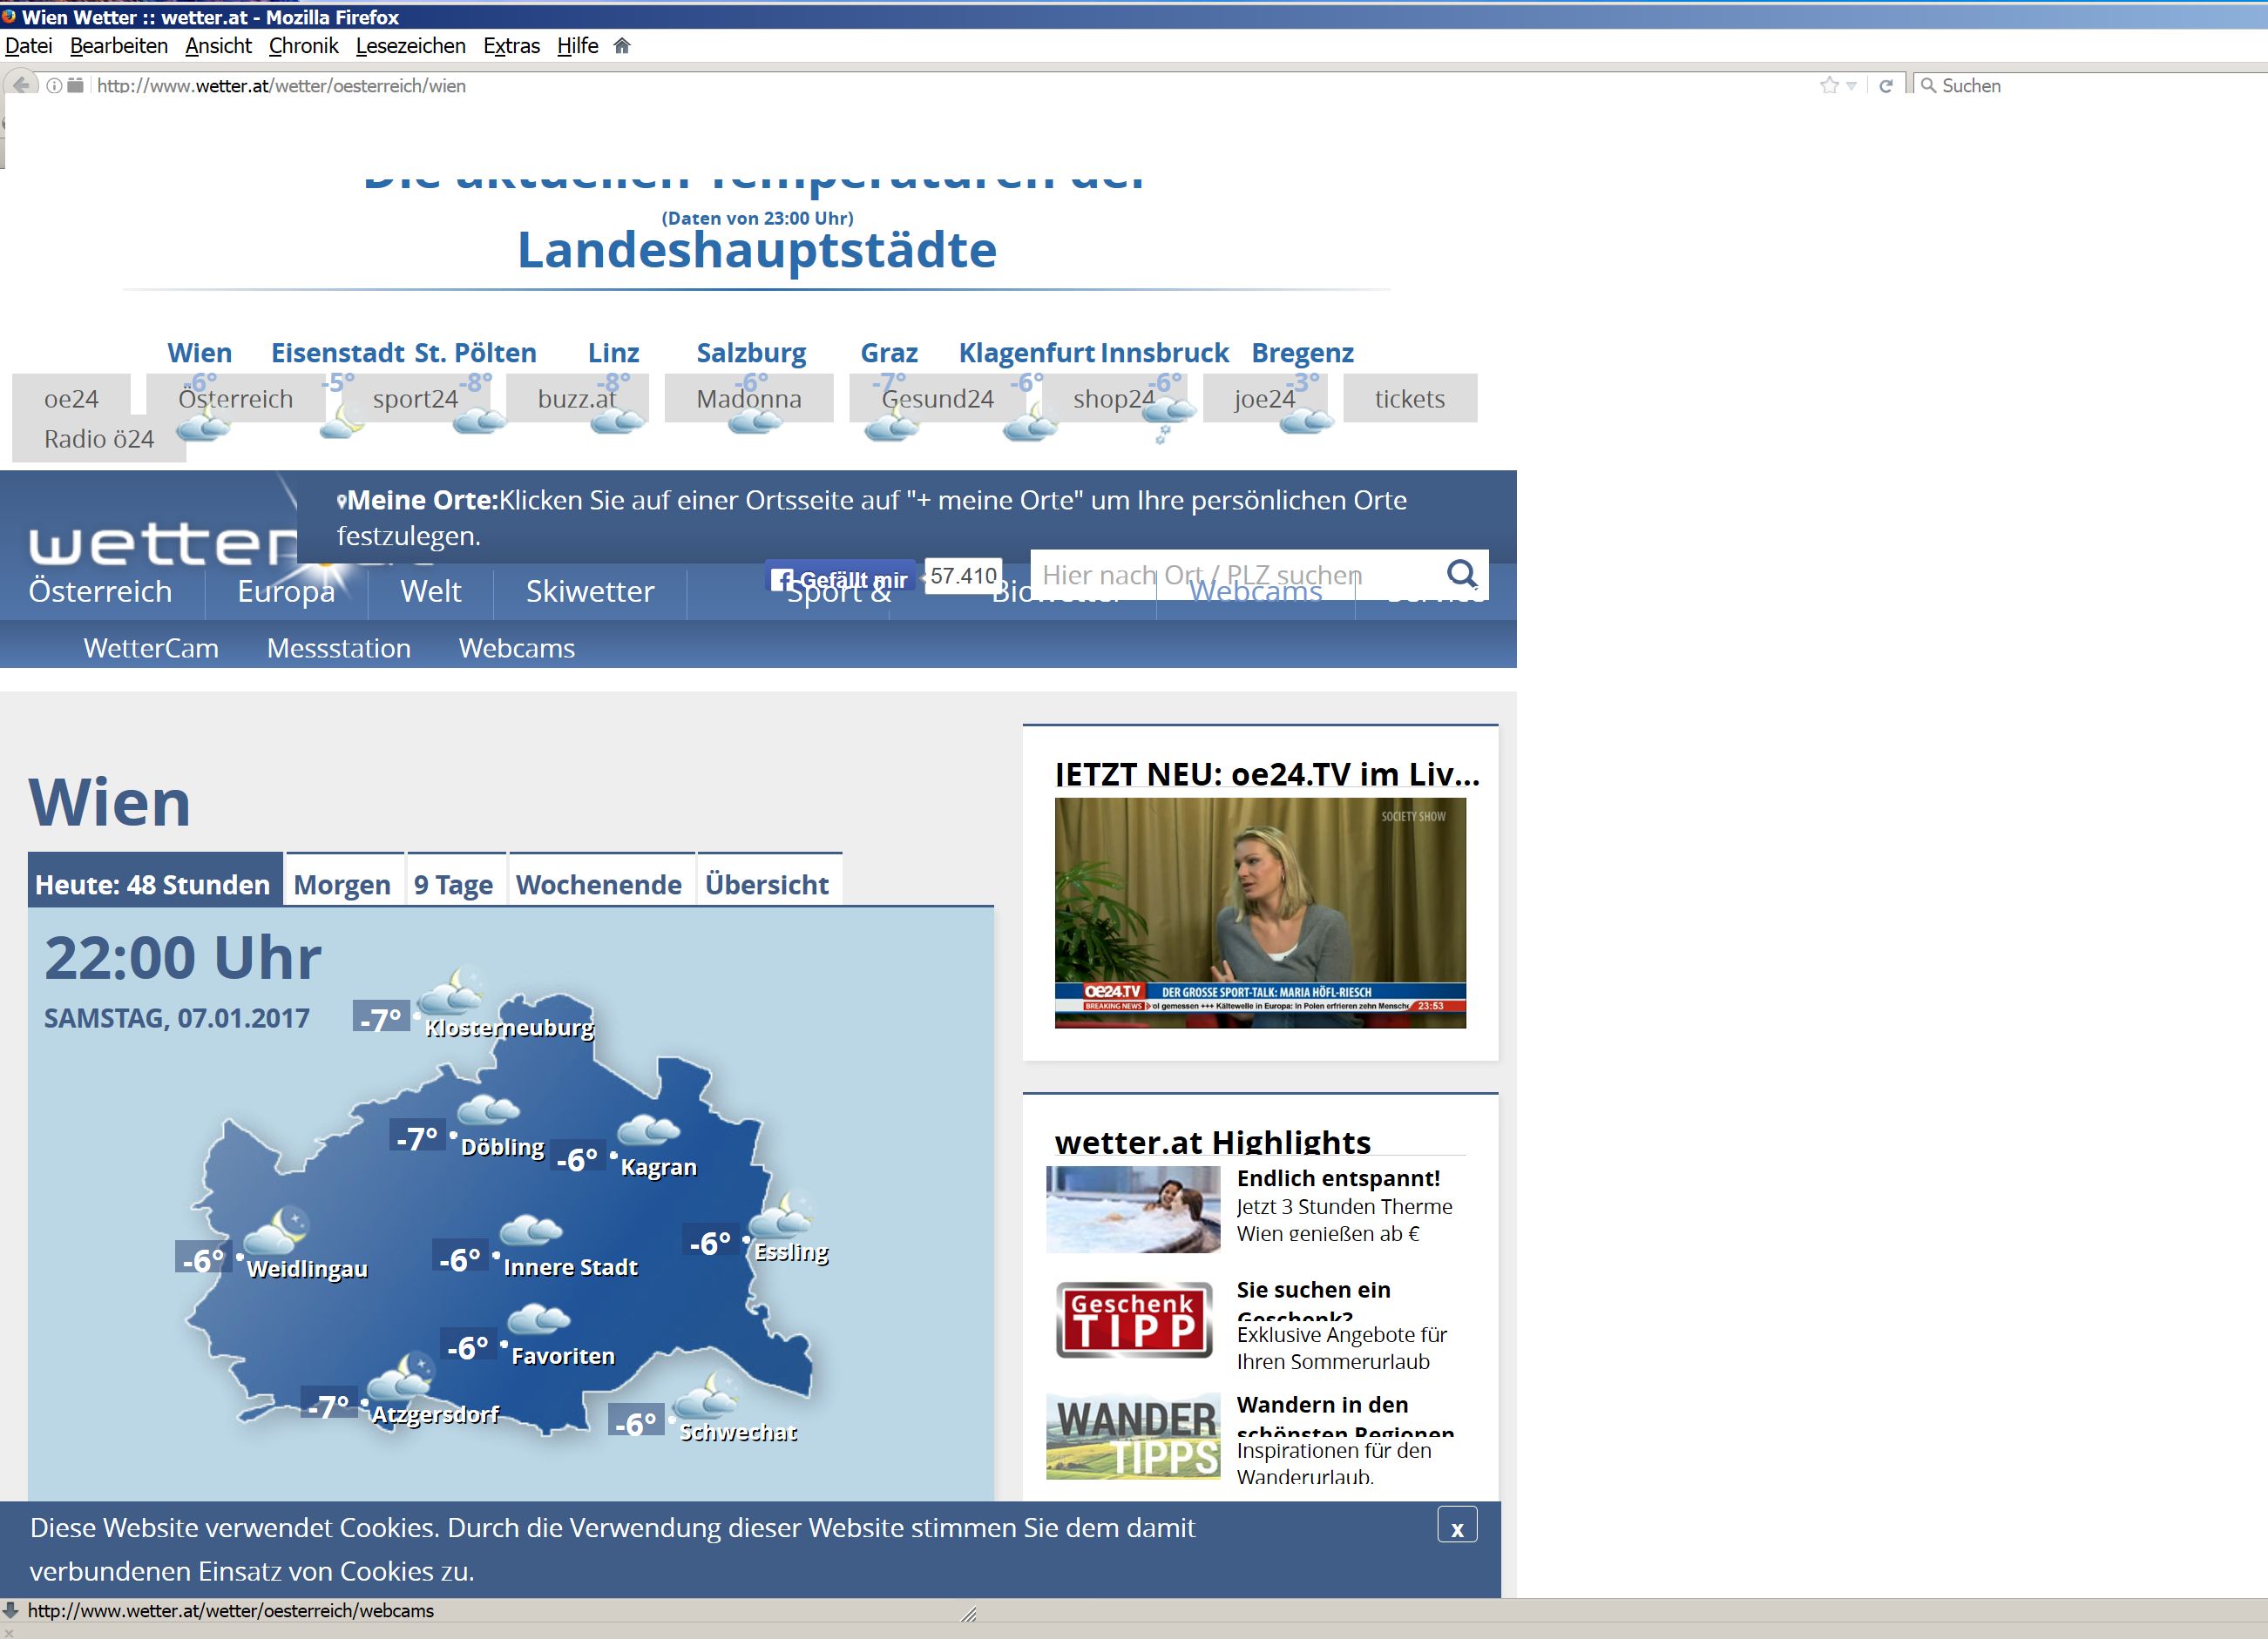Open the Skiwetter navigation link
This screenshot has width=2268, height=1639.
pos(590,590)
